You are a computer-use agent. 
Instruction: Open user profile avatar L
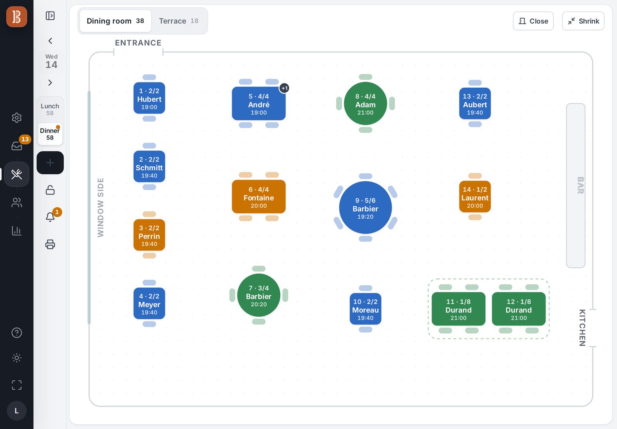[17, 411]
